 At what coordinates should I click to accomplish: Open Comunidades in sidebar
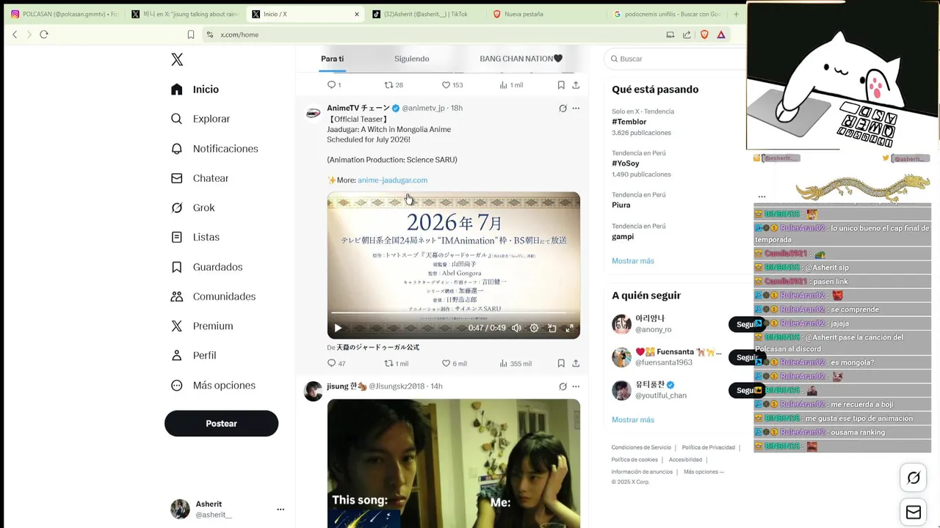tap(213, 296)
